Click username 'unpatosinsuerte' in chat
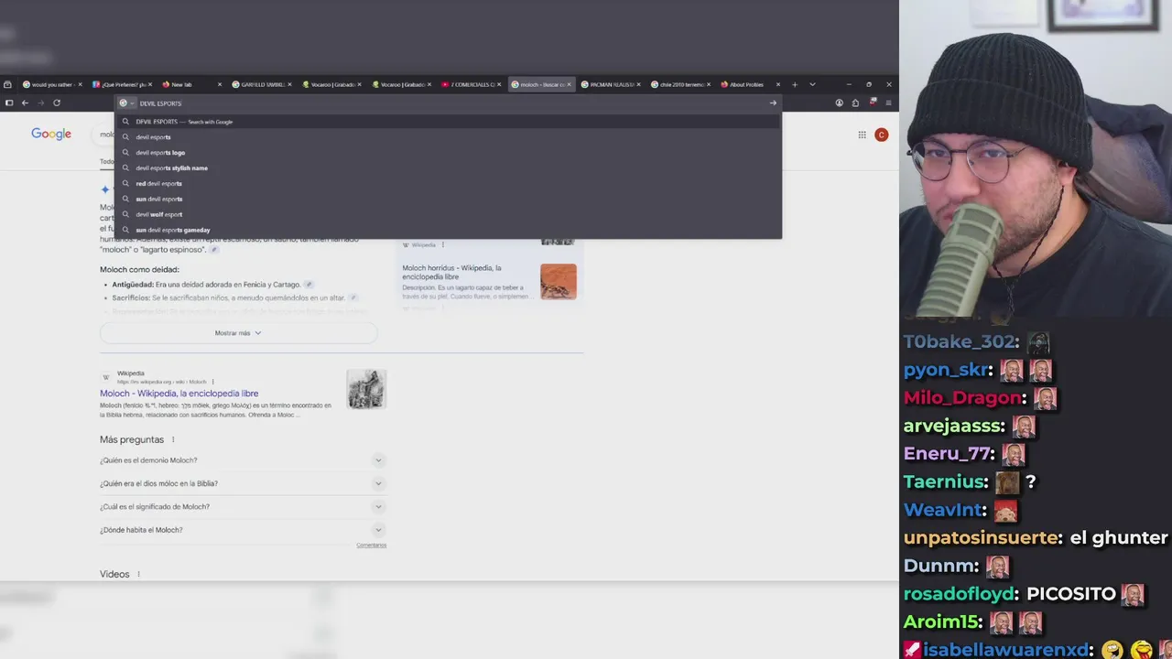The height and width of the screenshot is (659, 1172). click(x=982, y=537)
